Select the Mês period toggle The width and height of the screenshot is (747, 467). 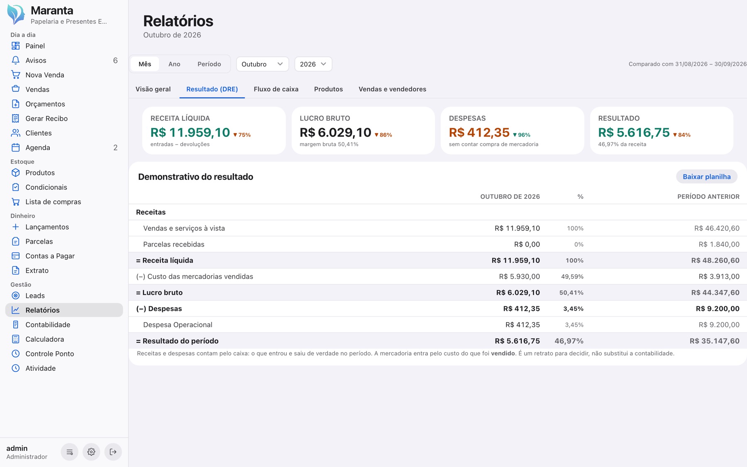point(145,64)
